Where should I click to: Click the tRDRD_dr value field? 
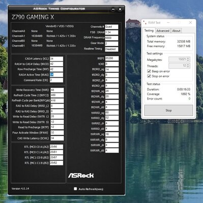(112, 80)
